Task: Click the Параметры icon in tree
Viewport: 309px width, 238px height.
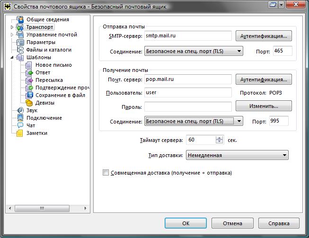Action: [20, 42]
